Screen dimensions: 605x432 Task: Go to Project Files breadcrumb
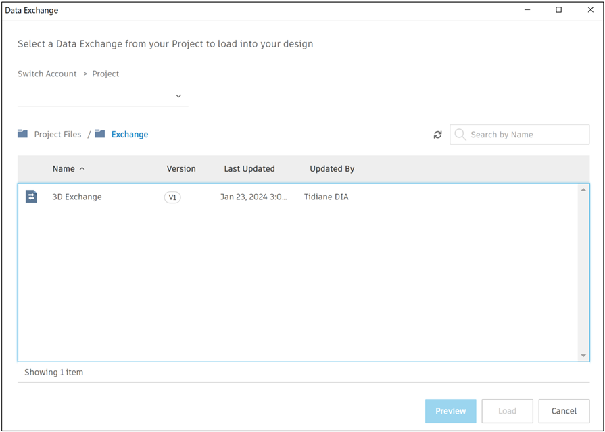click(57, 135)
